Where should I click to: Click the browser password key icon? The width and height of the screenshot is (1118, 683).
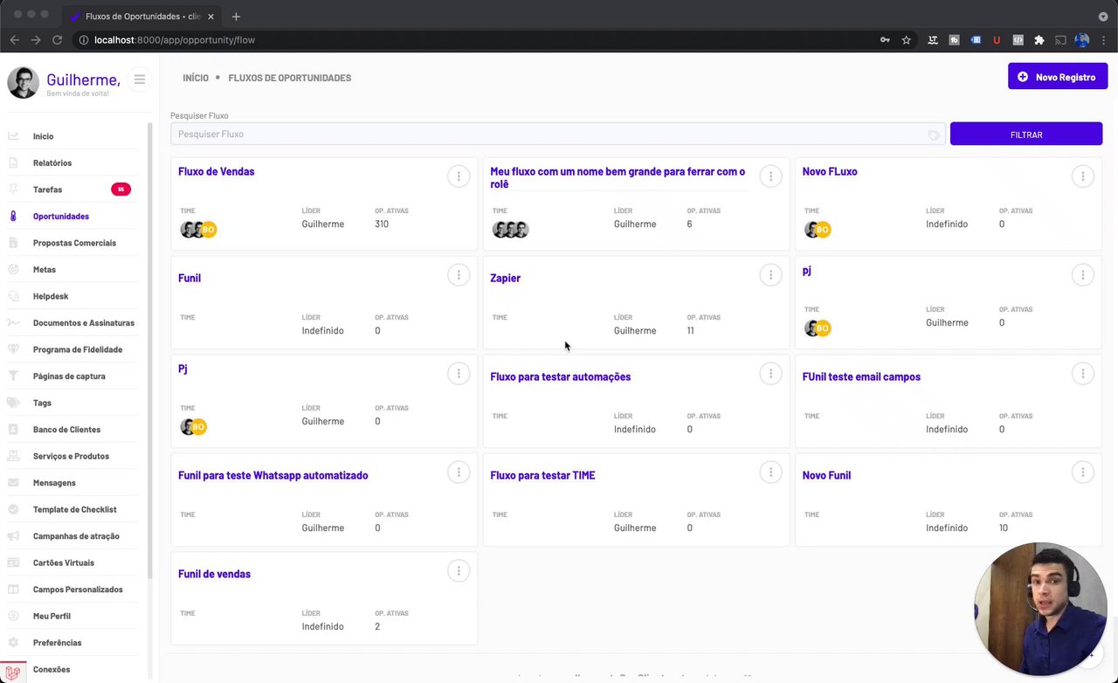coord(885,40)
